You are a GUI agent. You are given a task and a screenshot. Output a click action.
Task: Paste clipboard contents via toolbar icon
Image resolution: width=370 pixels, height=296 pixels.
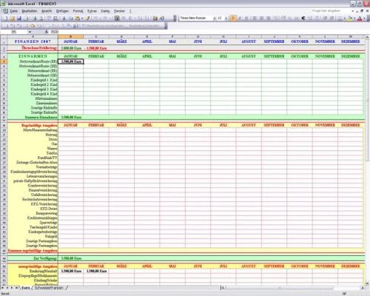pos(78,18)
